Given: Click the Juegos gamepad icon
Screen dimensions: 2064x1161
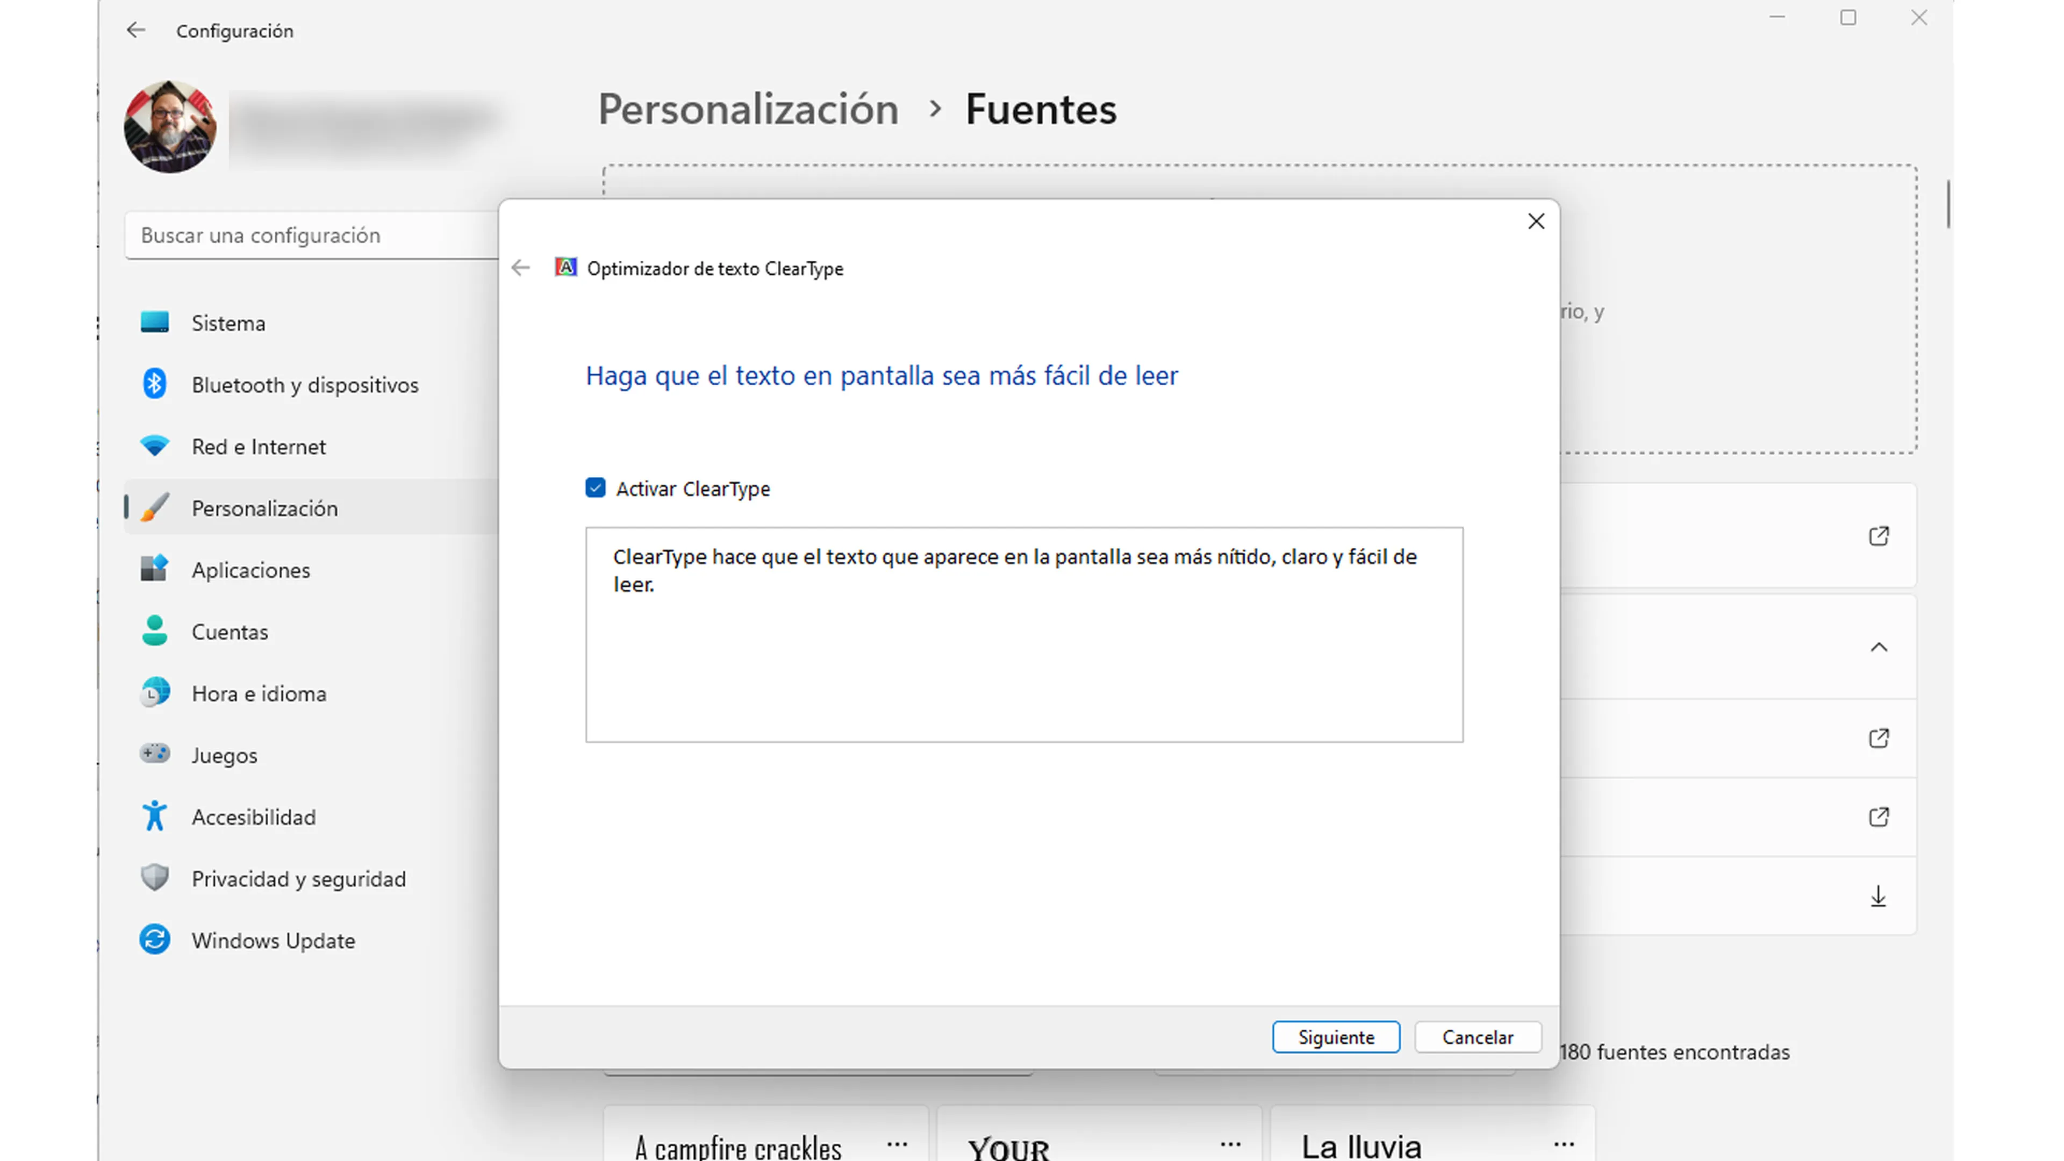Looking at the screenshot, I should 155,753.
